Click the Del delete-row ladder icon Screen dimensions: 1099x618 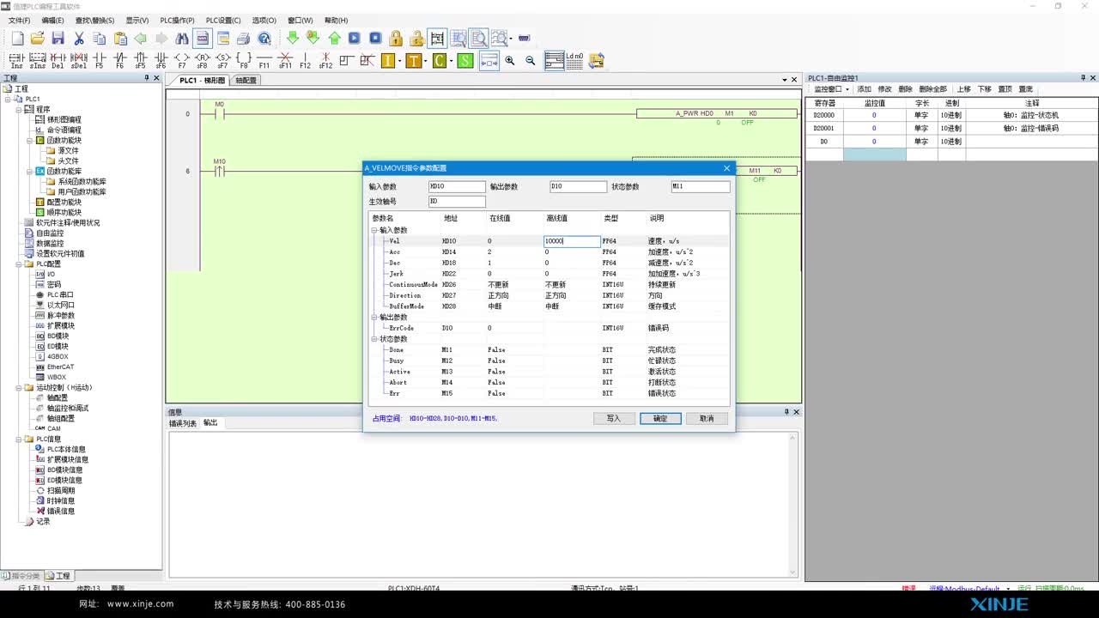(58, 60)
